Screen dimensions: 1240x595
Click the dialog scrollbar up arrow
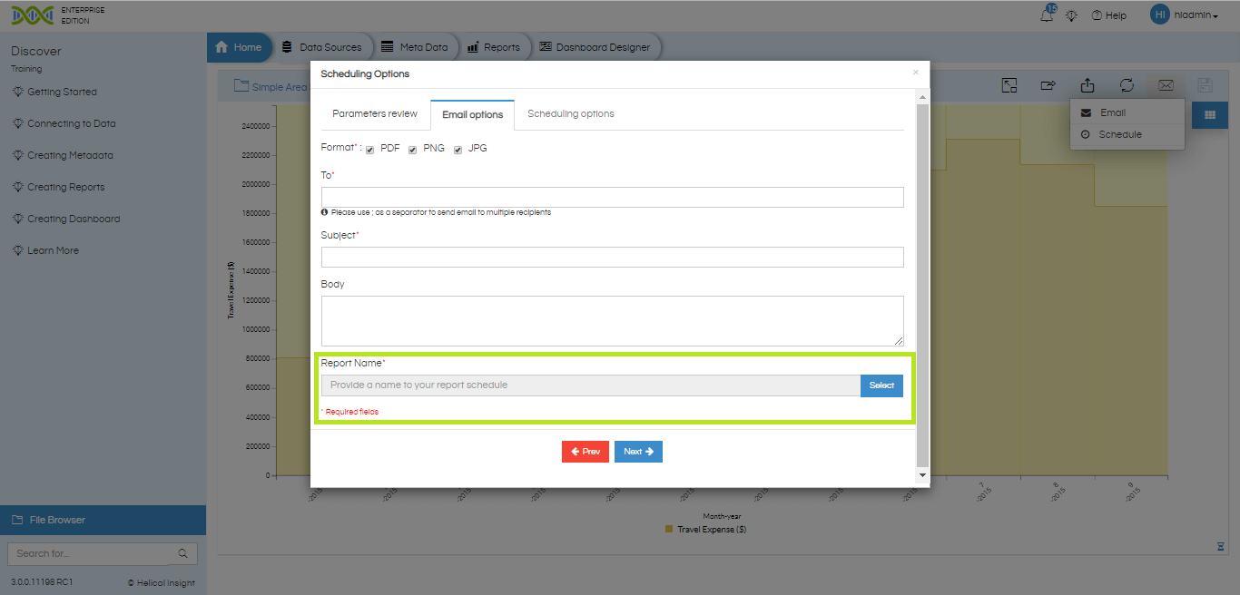pyautogui.click(x=923, y=96)
